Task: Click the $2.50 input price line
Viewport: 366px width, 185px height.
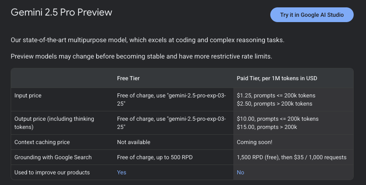Action: pyautogui.click(x=274, y=104)
